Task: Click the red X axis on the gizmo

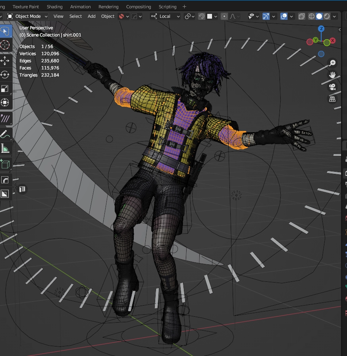Action: pos(333,40)
